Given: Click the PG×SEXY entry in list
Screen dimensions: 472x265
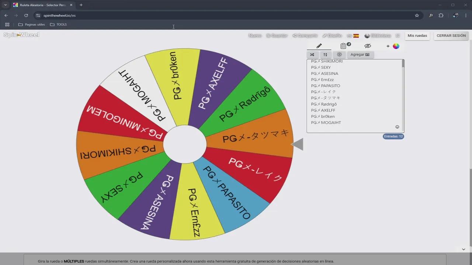Looking at the screenshot, I should 321,67.
